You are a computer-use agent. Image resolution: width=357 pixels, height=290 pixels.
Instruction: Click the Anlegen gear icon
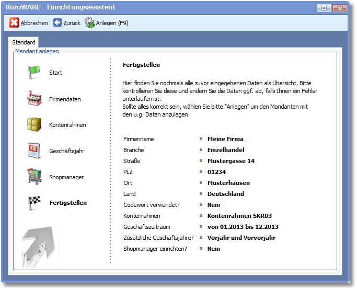[x=90, y=23]
